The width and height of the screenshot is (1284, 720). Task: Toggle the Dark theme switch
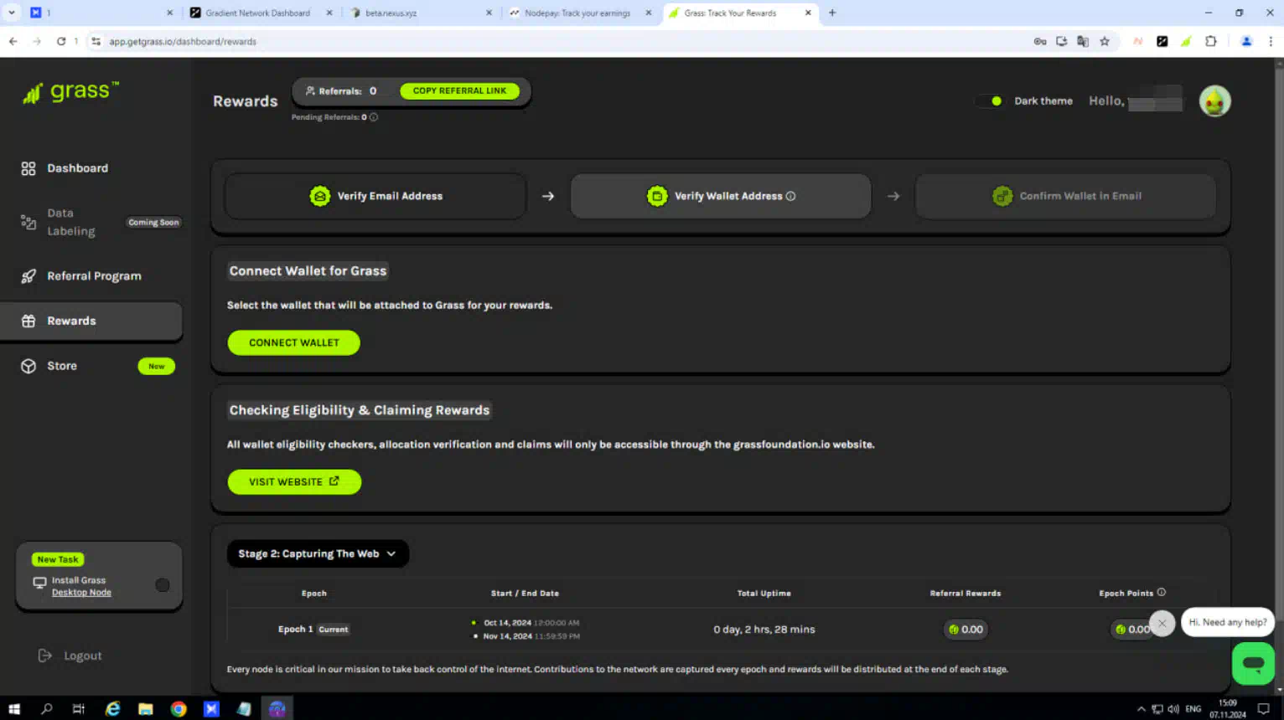[x=989, y=100]
